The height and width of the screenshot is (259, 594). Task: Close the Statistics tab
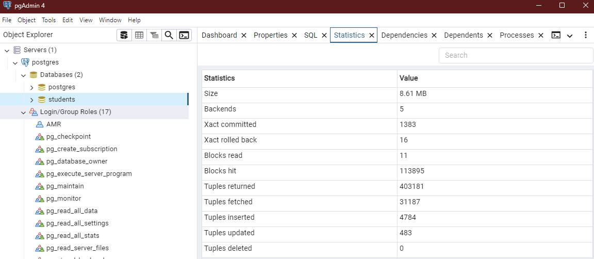click(x=372, y=35)
